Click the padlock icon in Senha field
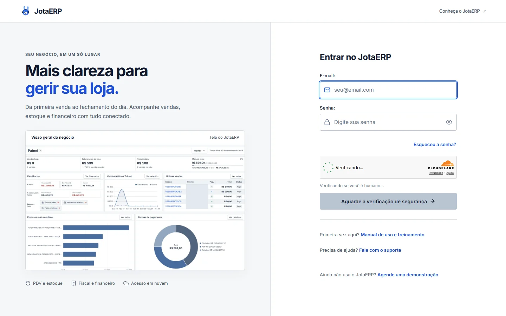 [327, 122]
